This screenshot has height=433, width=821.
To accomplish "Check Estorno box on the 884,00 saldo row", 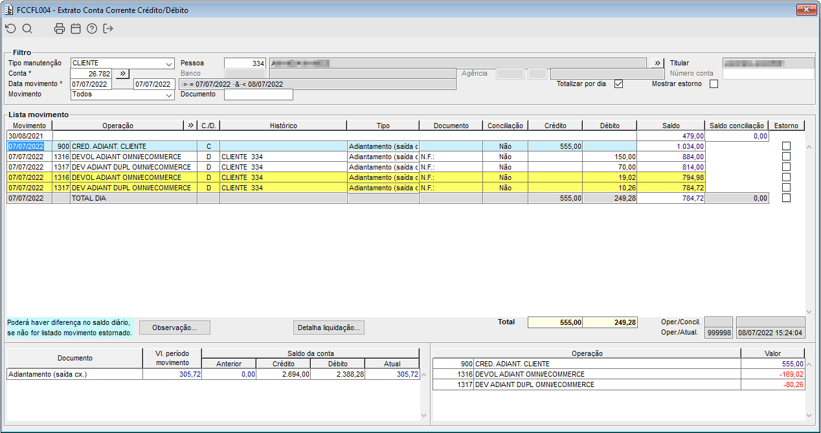I will click(786, 157).
